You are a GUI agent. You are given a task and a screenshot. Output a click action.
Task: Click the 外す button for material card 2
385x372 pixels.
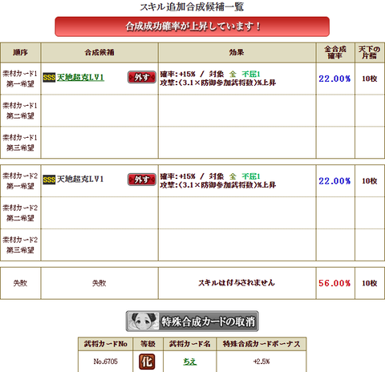[x=142, y=180]
